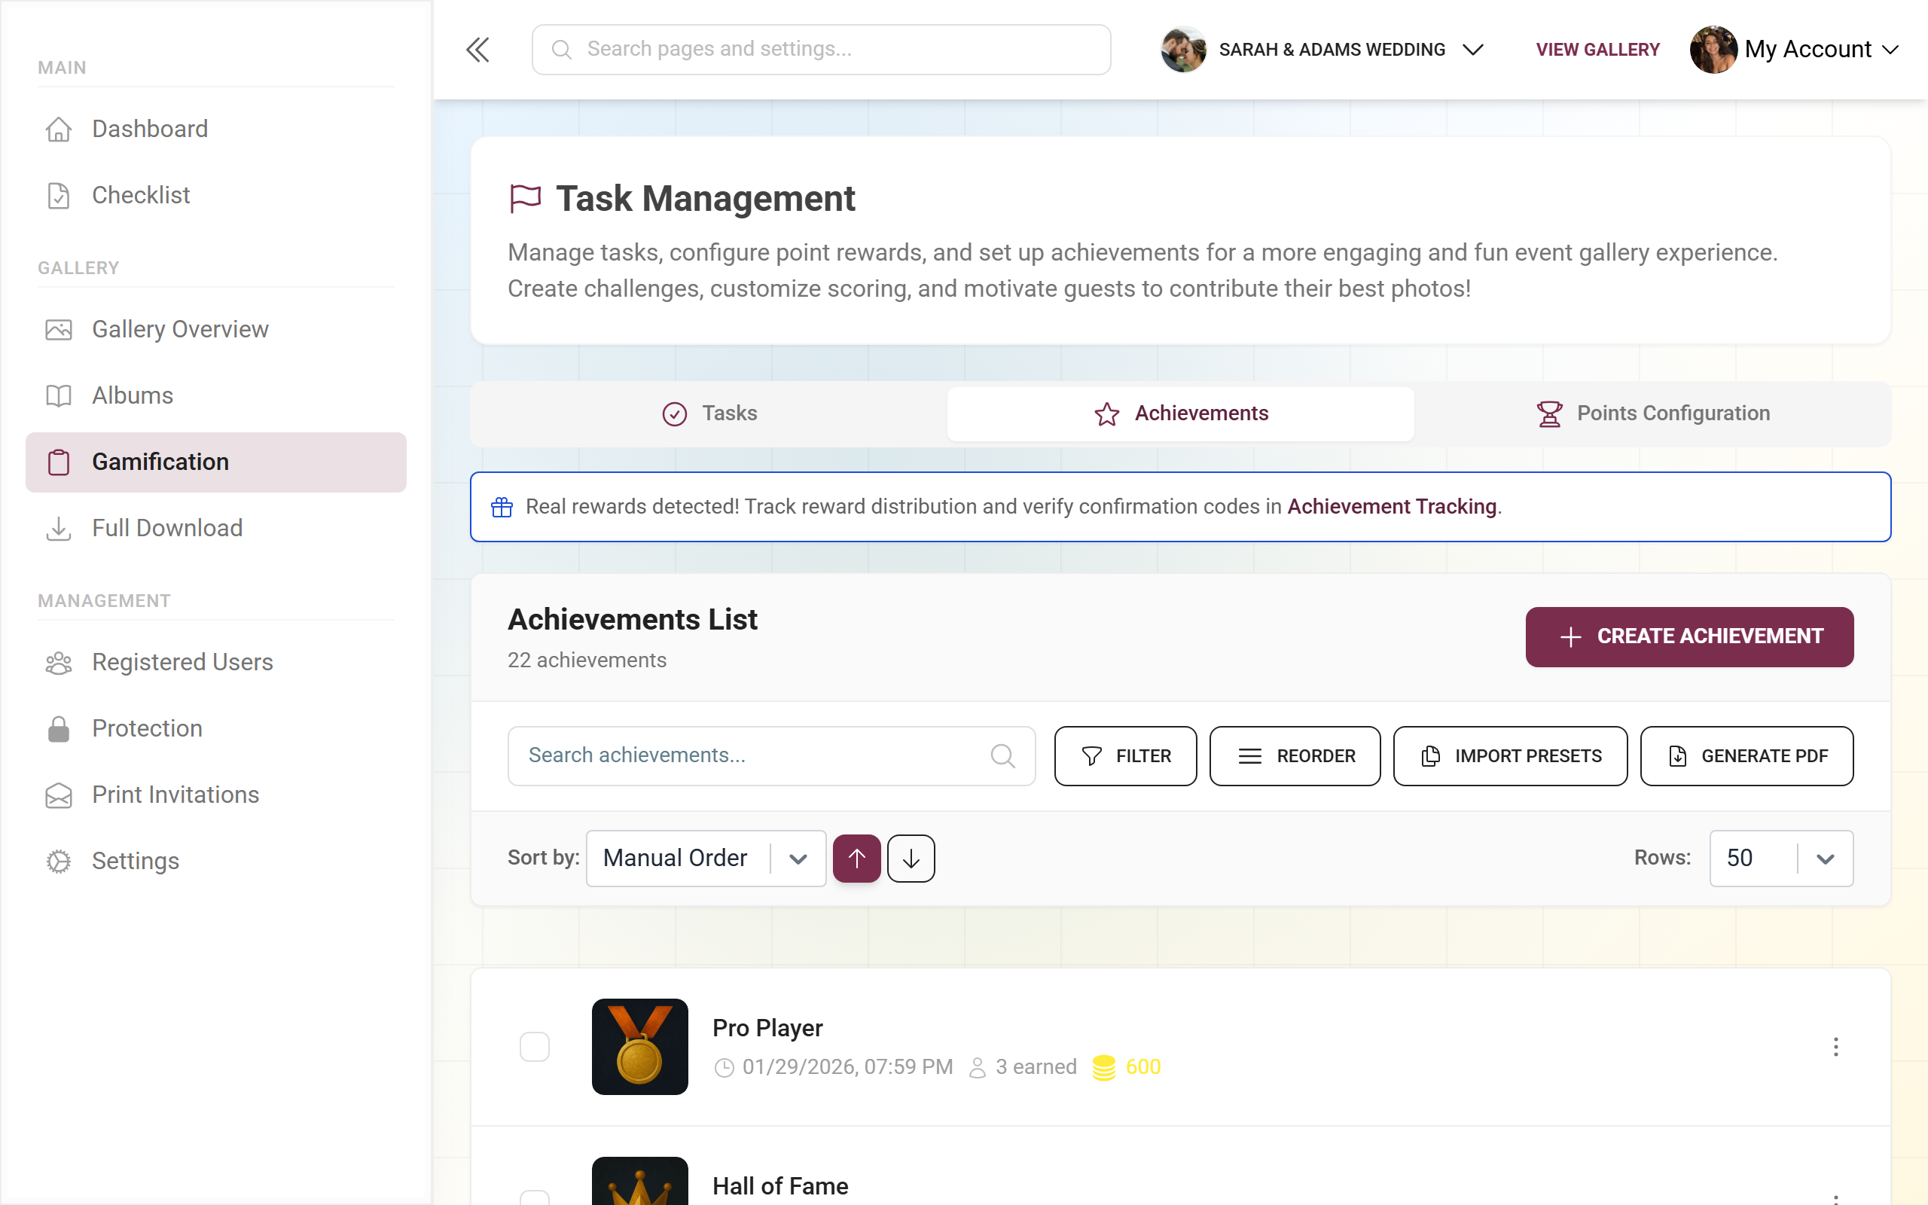Click the Protection lock icon
The width and height of the screenshot is (1928, 1205).
pyautogui.click(x=59, y=728)
